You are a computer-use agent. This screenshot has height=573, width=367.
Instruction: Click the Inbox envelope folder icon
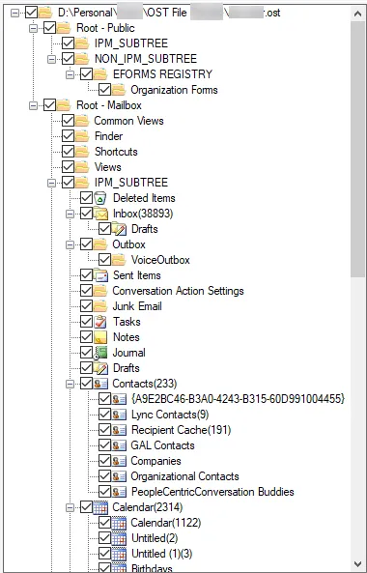tap(100, 214)
